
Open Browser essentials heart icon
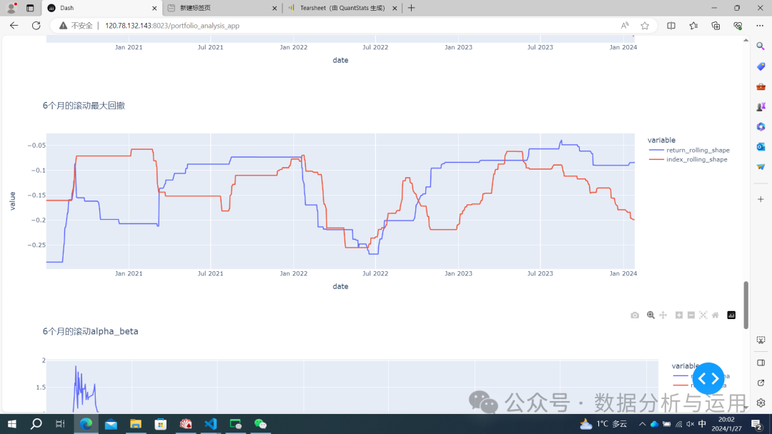click(x=738, y=26)
